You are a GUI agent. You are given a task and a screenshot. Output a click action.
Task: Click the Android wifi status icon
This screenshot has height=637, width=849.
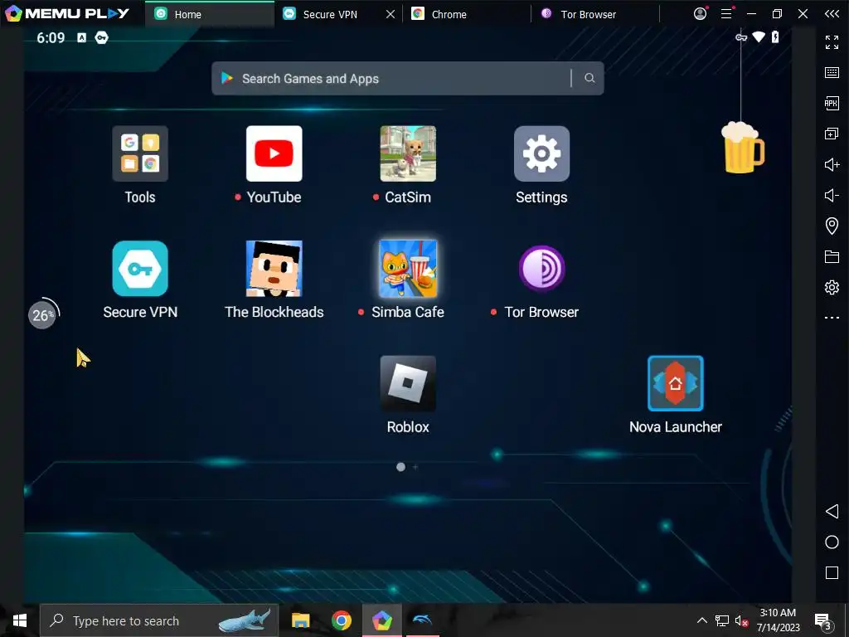tap(759, 36)
